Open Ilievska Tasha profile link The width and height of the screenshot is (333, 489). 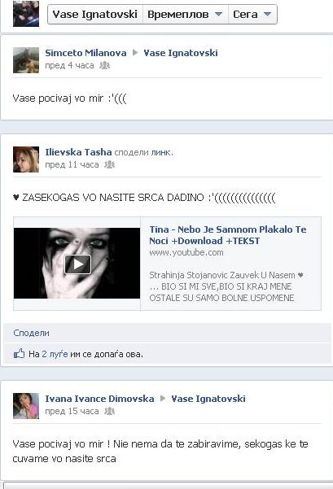78,152
